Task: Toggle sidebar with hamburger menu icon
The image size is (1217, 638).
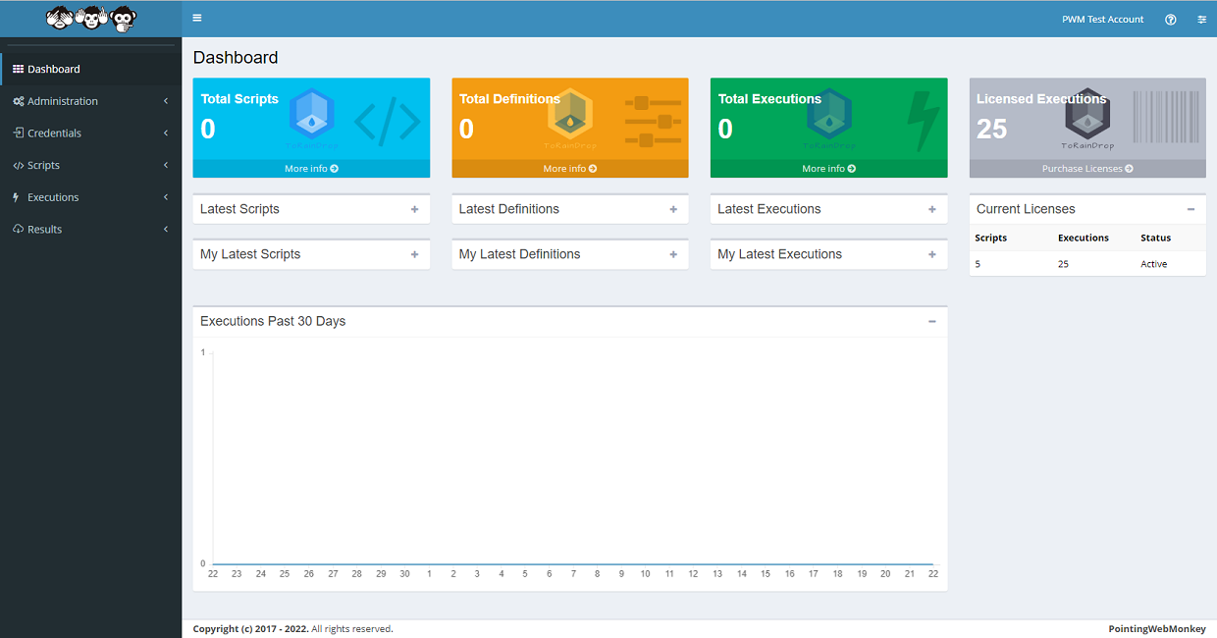Action: [x=197, y=19]
